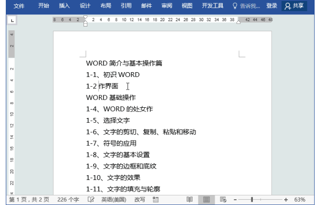Switch to the 引用 ribbon tab
The height and width of the screenshot is (205, 318).
click(x=126, y=6)
